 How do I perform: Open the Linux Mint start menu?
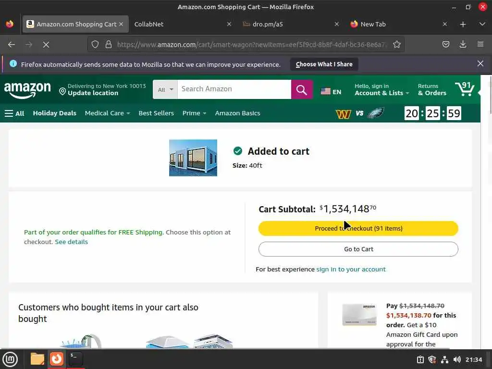tap(10, 359)
